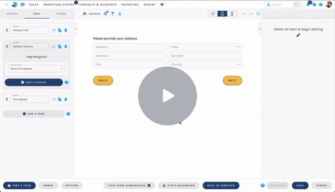Click the info circle icon in header

[x=314, y=4]
